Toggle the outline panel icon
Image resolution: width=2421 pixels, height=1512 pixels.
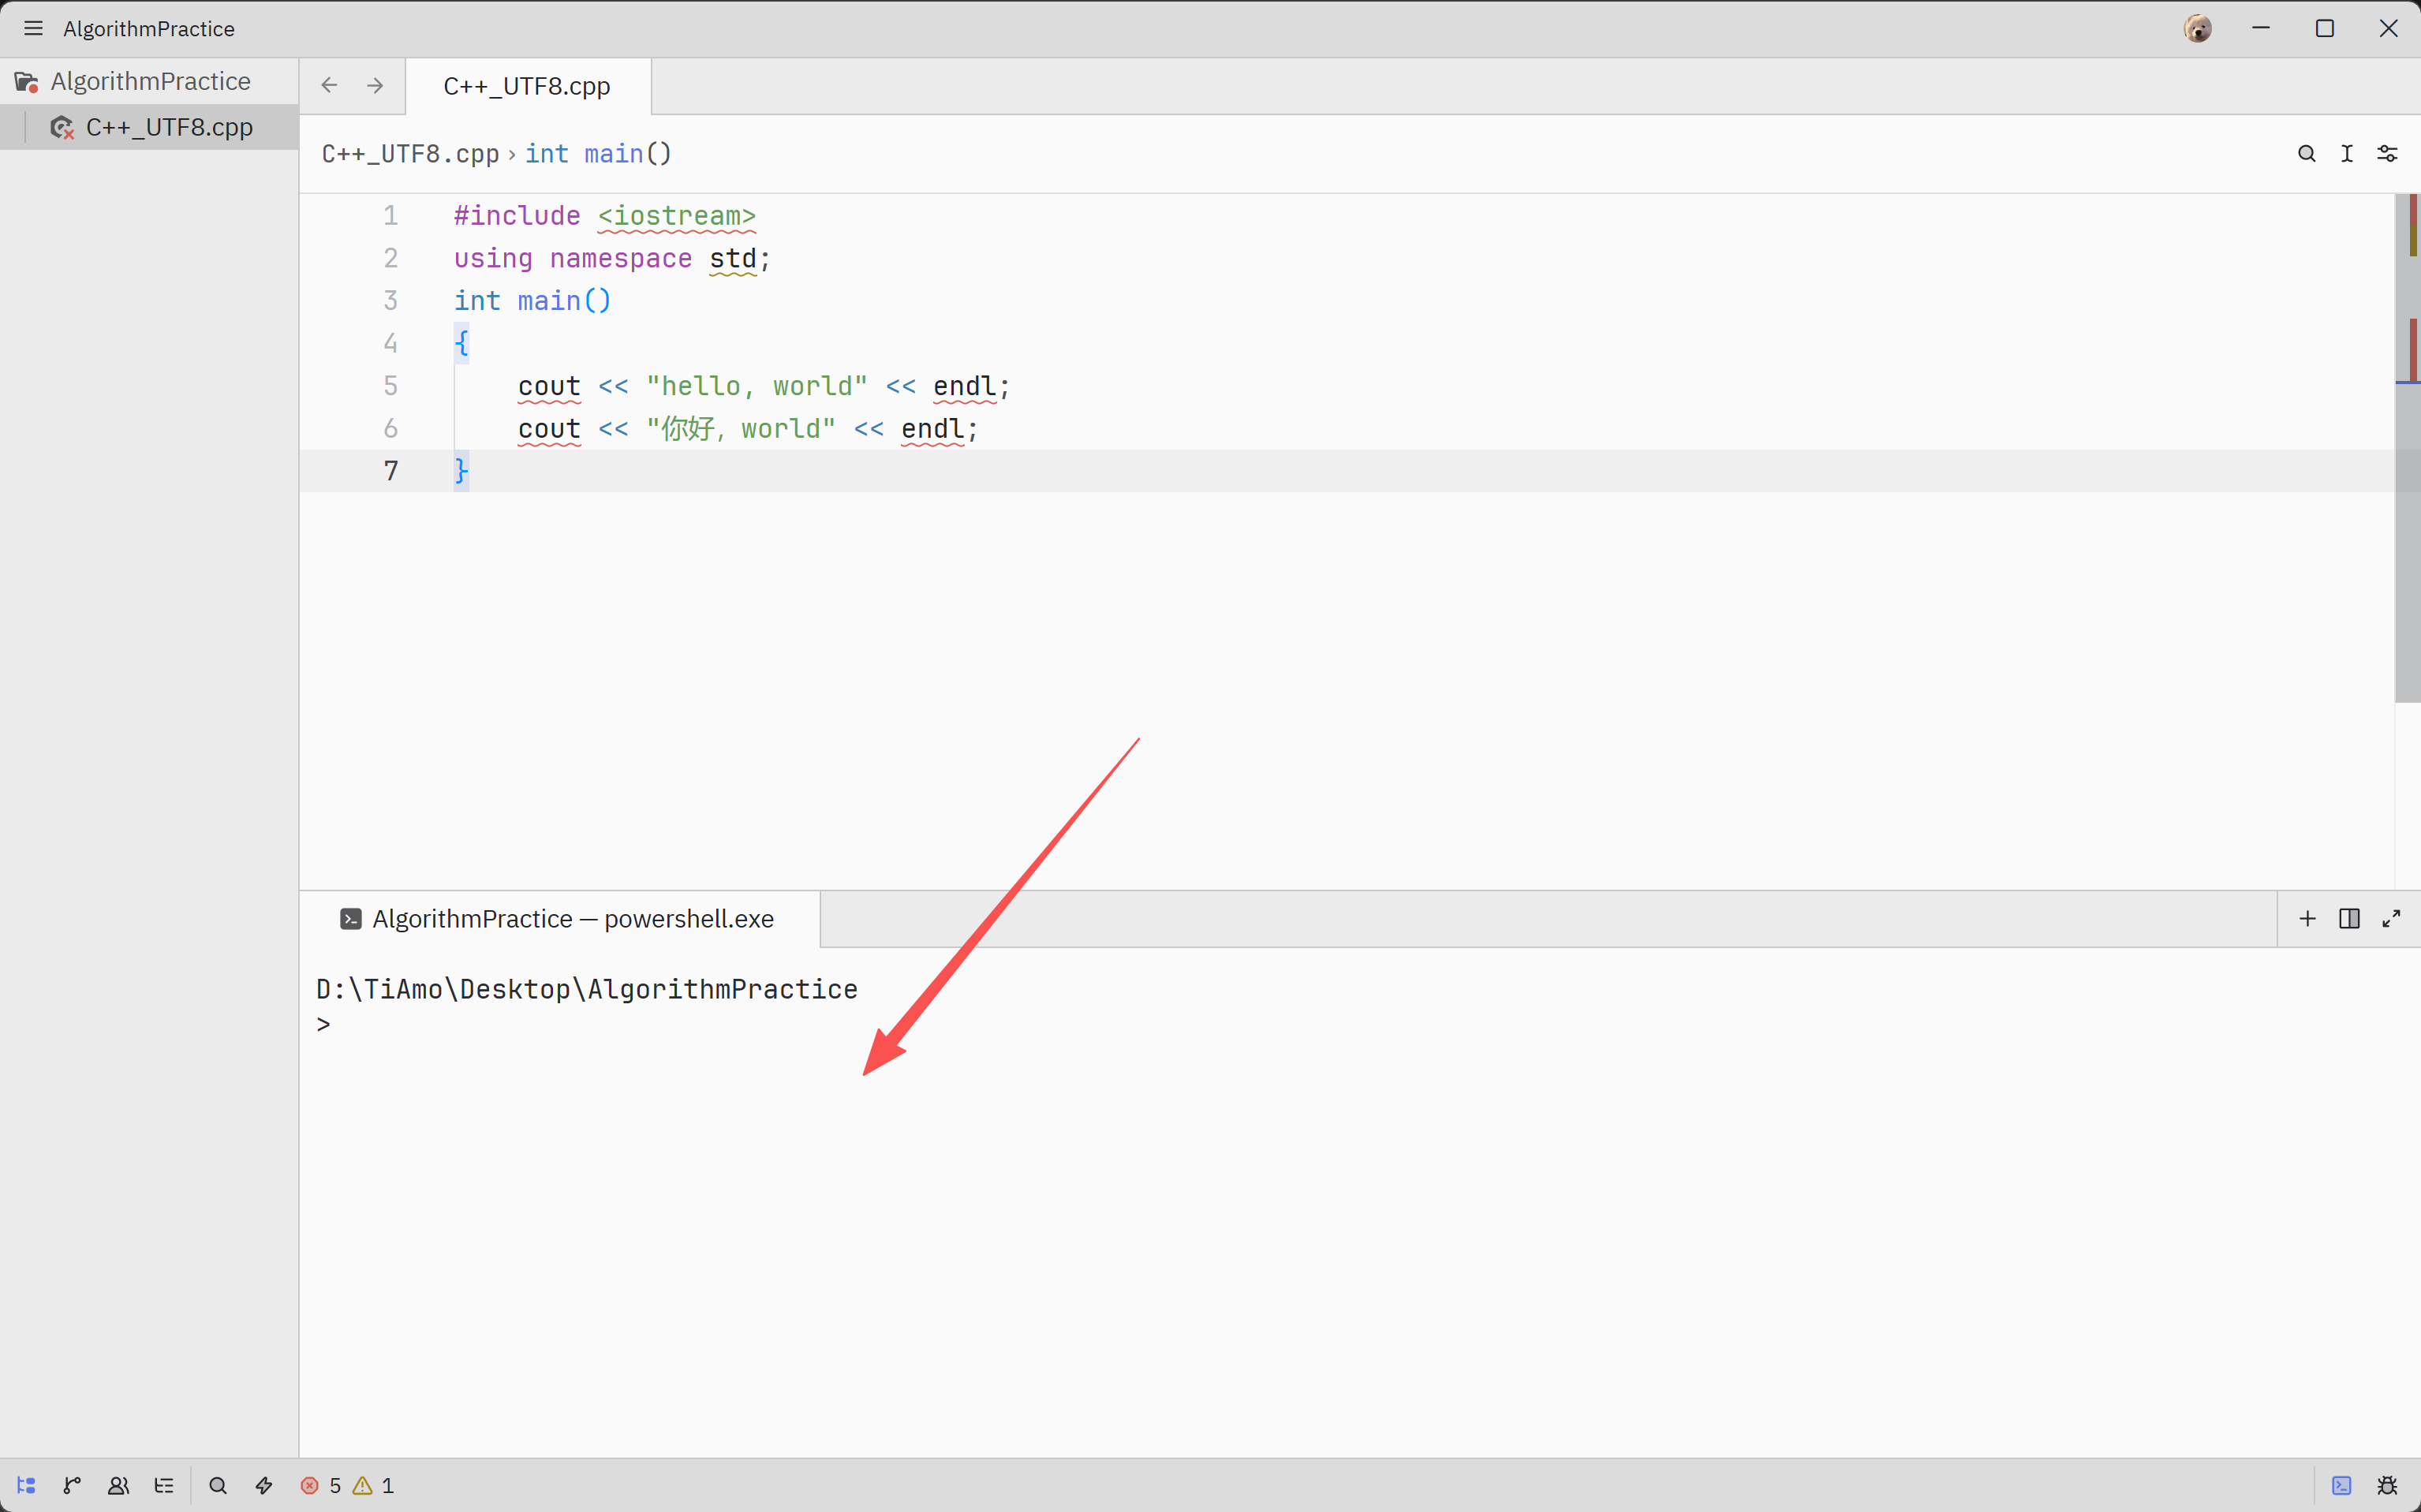(164, 1486)
